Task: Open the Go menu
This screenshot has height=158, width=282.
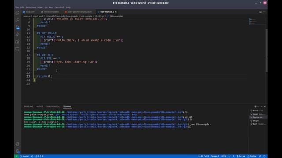Action: coord(46,7)
